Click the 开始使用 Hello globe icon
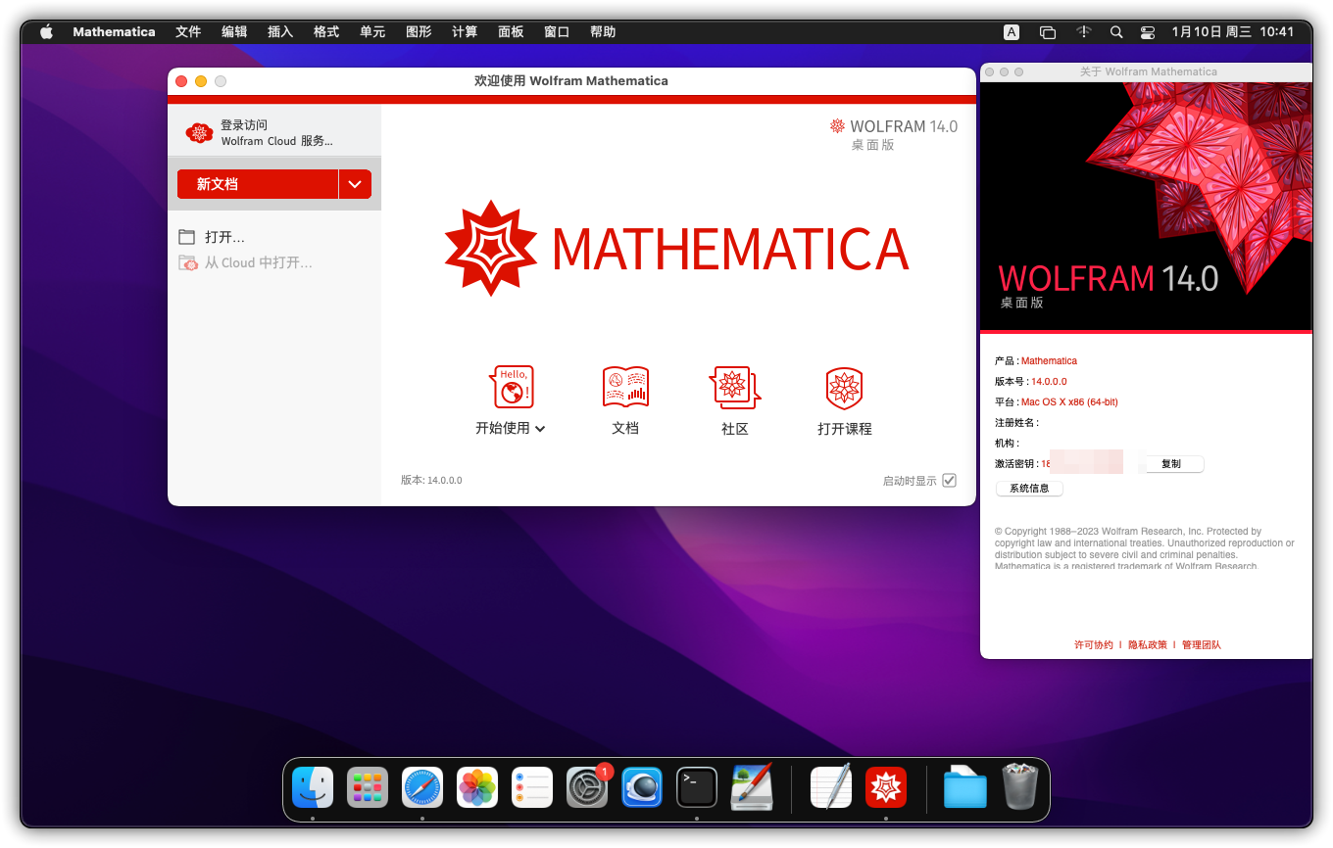 [511, 387]
